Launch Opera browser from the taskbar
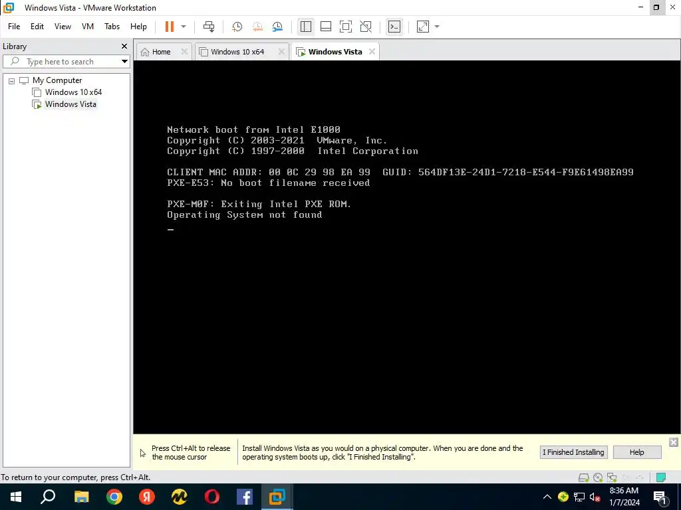 212,497
